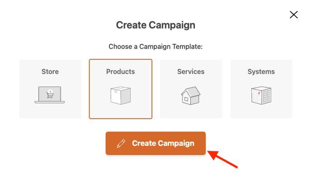Click the pencil icon on Create Campaign

click(x=121, y=144)
